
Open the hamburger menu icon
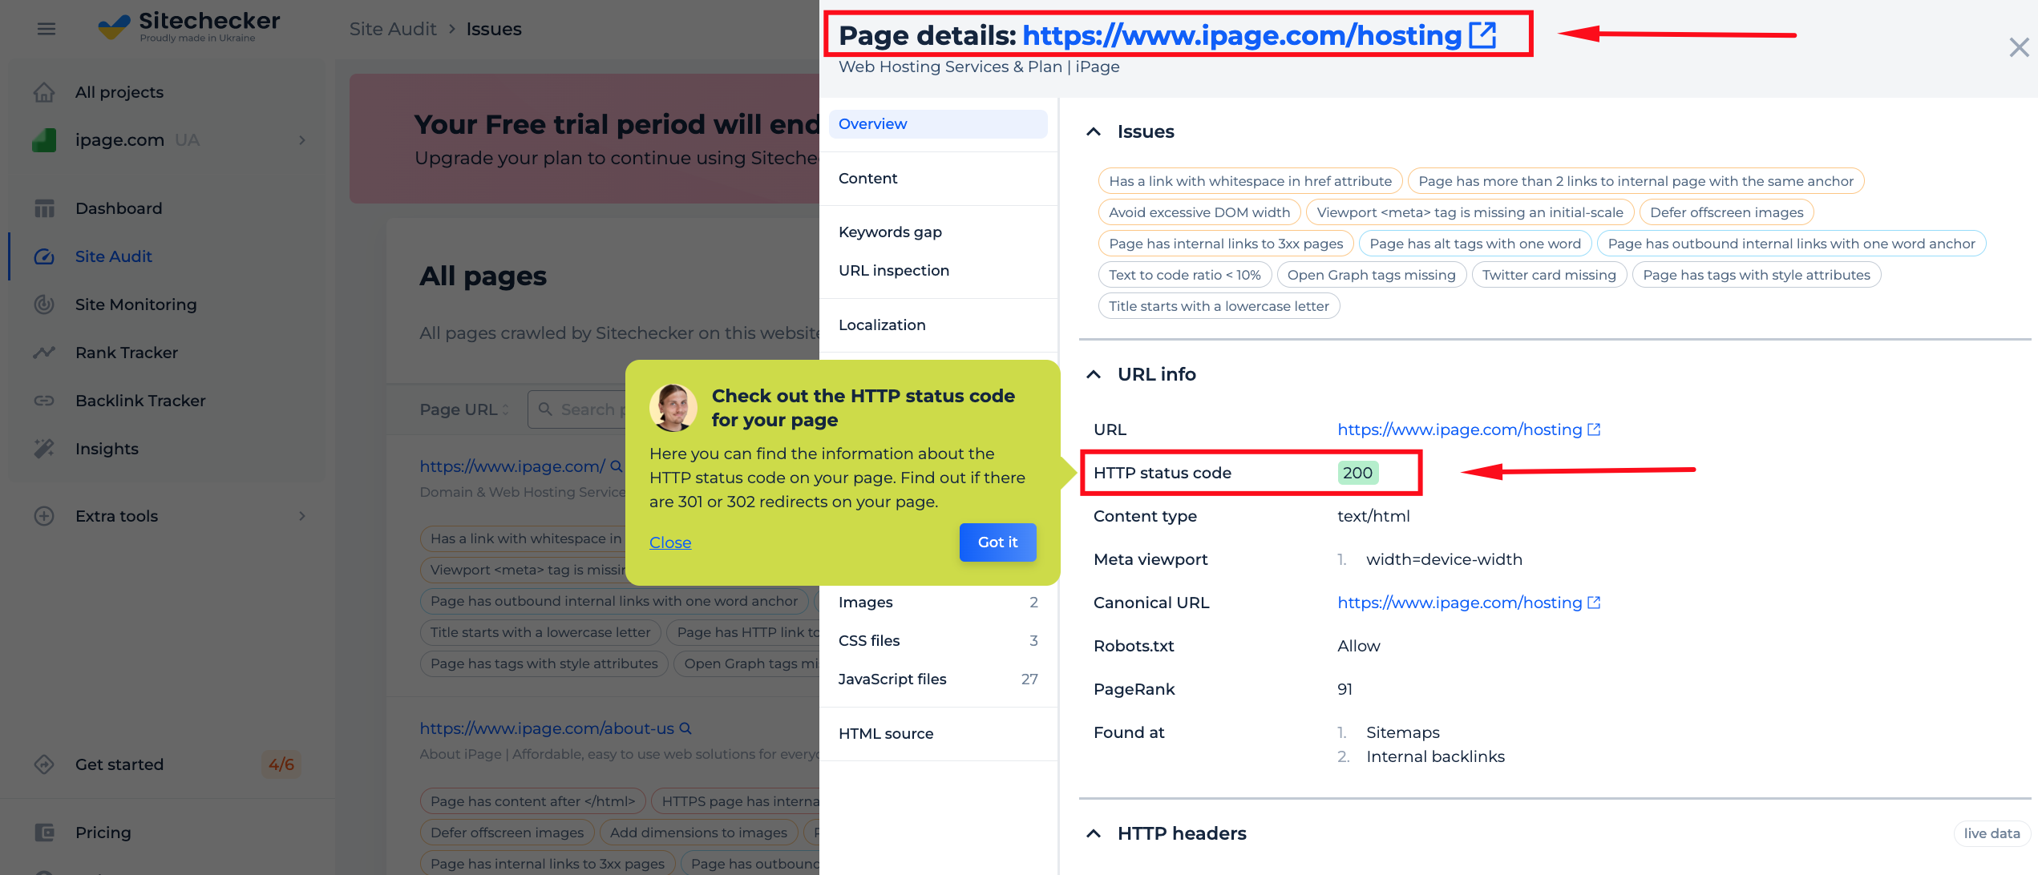click(47, 29)
